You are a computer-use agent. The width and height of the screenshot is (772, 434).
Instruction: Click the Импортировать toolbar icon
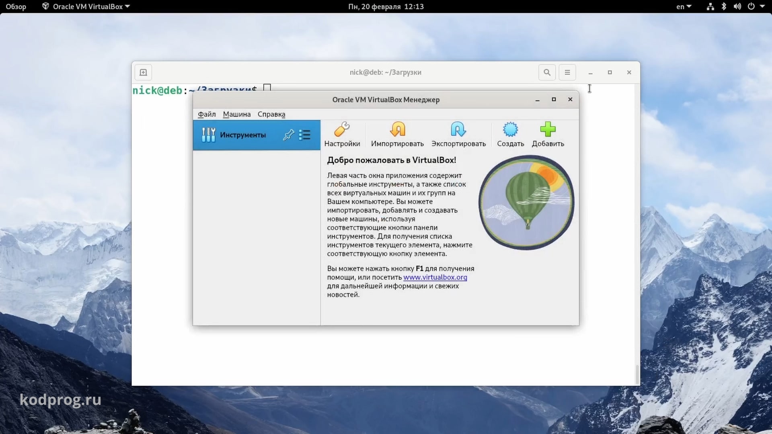pyautogui.click(x=397, y=135)
